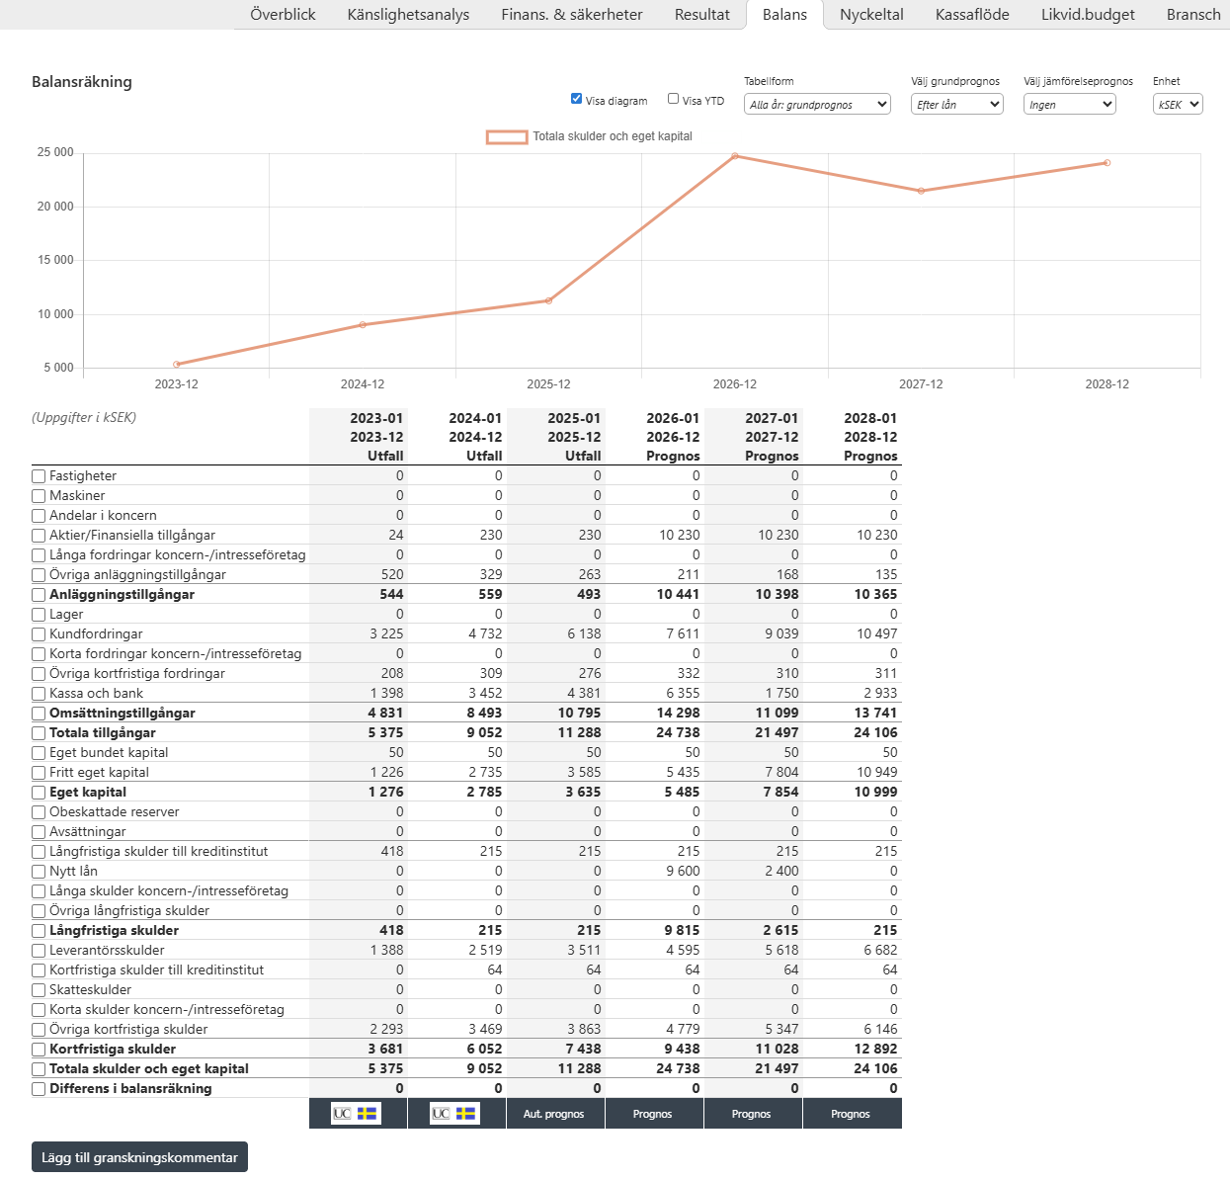This screenshot has height=1180, width=1230.
Task: Click the 2024-12 chart data point
Action: (363, 324)
